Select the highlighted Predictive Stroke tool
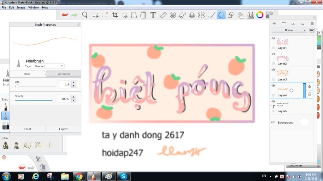Screen dimensions: 323x181 [221, 15]
